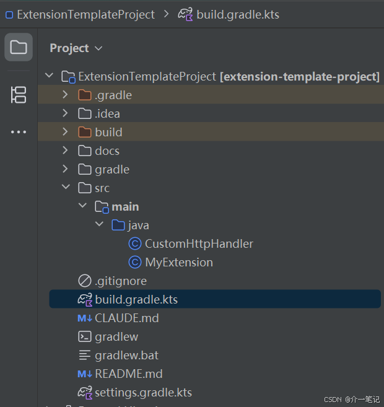Expand the .gradle folder
384x407 pixels.
[x=65, y=95]
